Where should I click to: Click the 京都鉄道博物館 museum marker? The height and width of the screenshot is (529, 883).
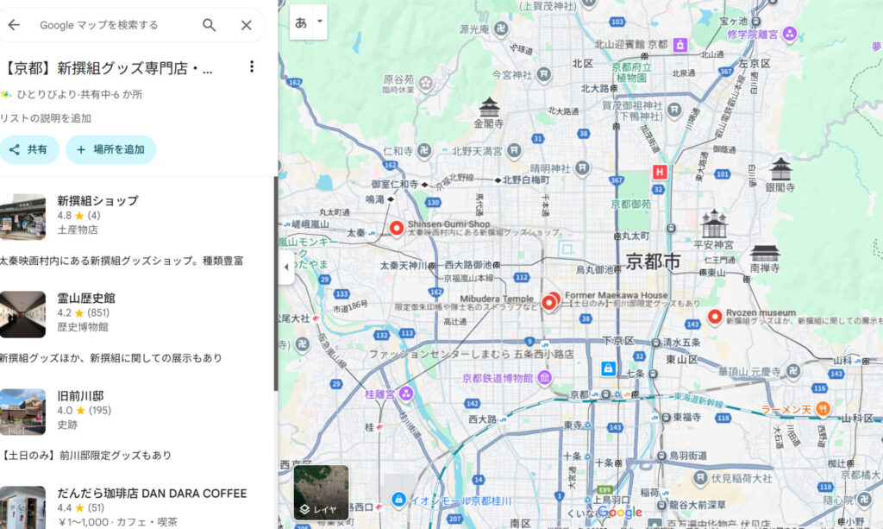544,378
